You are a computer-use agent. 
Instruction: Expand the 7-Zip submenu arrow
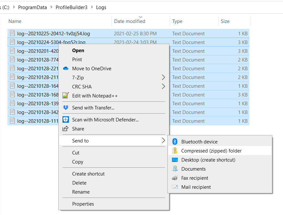pyautogui.click(x=163, y=77)
